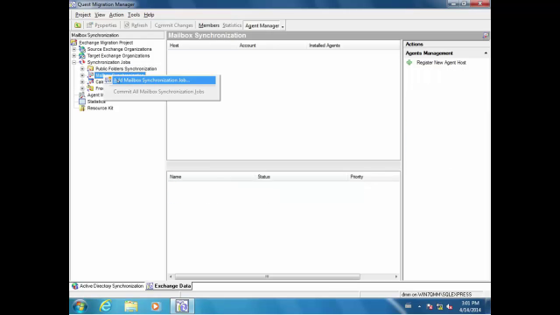Click the Exchange Migration Project tree icon

click(73, 43)
